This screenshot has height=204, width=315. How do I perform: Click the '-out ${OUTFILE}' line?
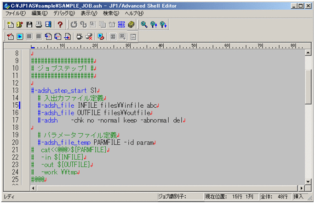(62, 165)
